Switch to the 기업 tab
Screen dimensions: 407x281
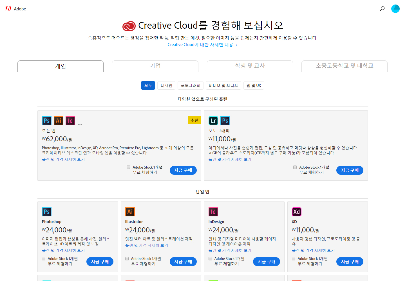155,66
